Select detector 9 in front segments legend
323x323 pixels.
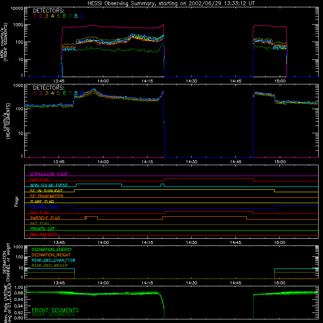point(82,16)
